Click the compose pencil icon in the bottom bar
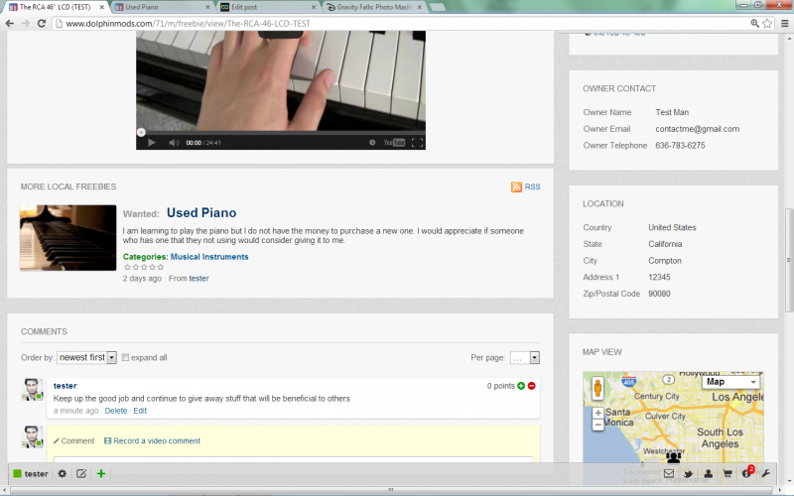Screen dimensions: 794x496 [x=81, y=474]
